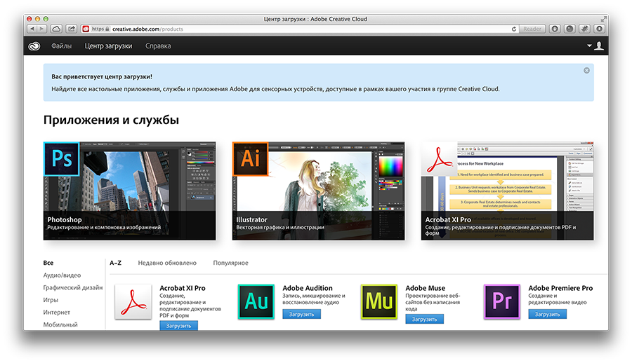
Task: Click the address bar URL field
Action: [299, 29]
